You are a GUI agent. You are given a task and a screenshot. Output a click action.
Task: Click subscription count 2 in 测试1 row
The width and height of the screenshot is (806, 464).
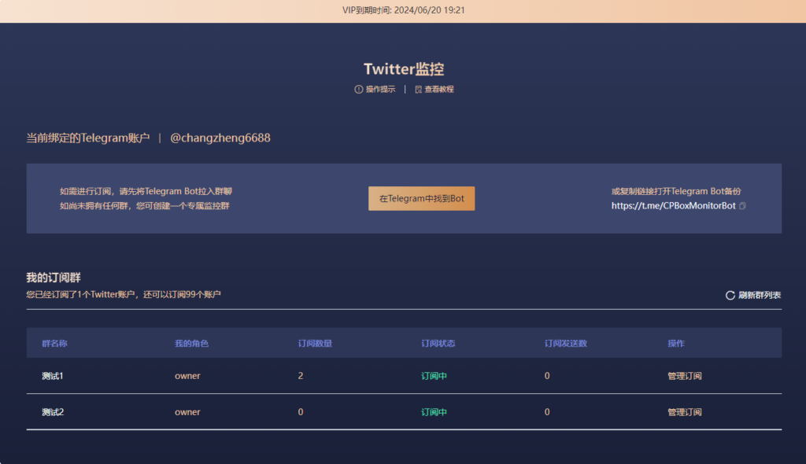[x=301, y=376]
